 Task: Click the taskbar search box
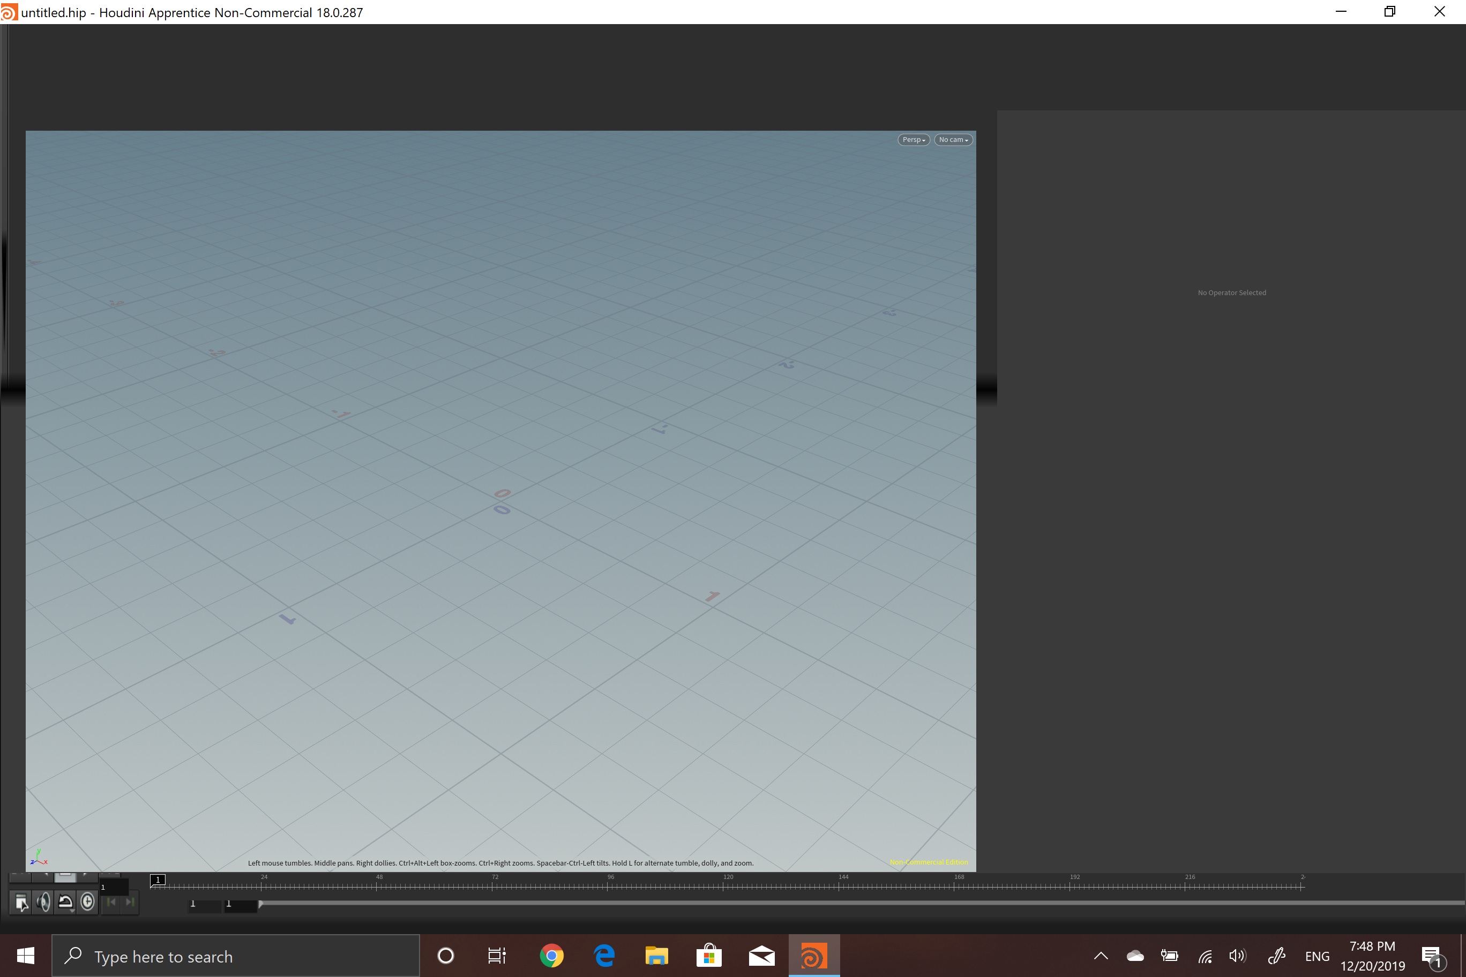(236, 956)
